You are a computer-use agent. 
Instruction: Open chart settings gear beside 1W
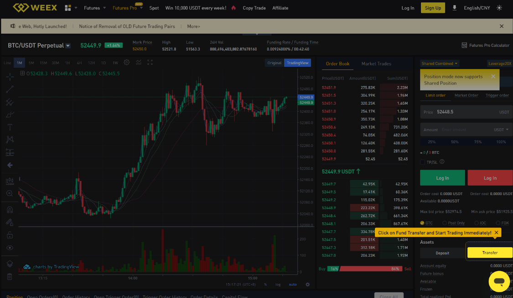127,62
